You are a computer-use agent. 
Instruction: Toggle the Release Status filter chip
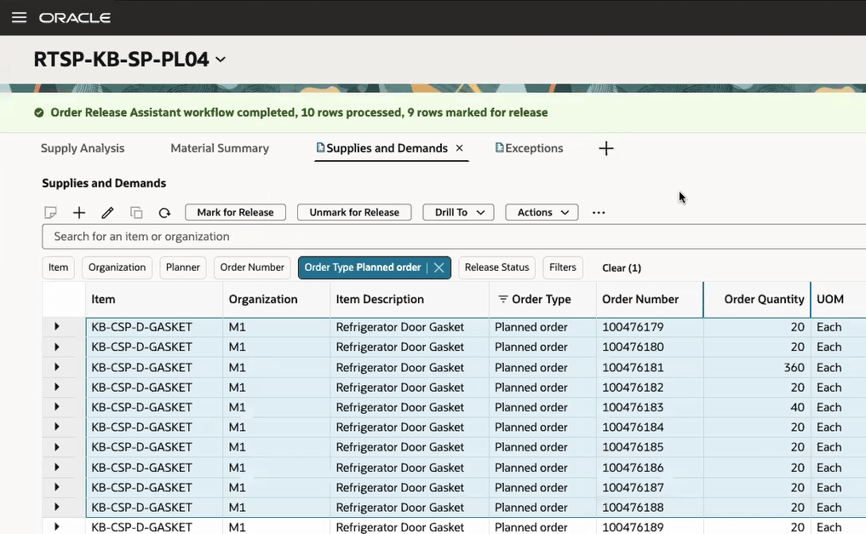tap(496, 267)
